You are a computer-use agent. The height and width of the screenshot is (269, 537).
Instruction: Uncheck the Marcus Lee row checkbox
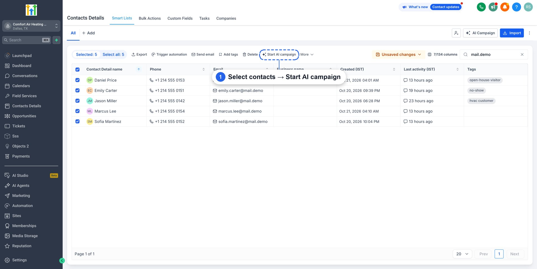click(77, 111)
